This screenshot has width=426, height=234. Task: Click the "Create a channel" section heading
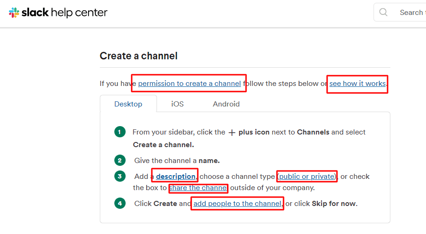[139, 56]
